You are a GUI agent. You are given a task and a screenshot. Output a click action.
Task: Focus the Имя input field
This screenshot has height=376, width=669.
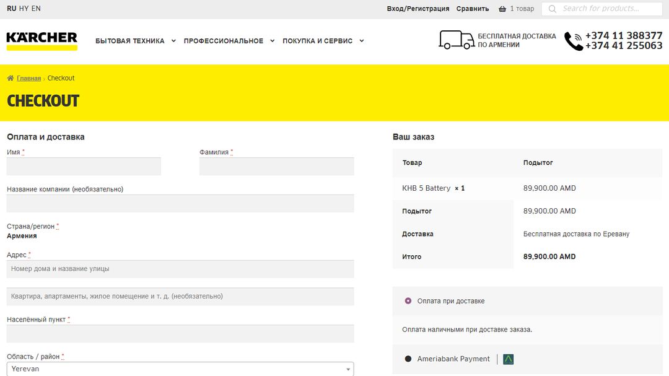click(84, 167)
